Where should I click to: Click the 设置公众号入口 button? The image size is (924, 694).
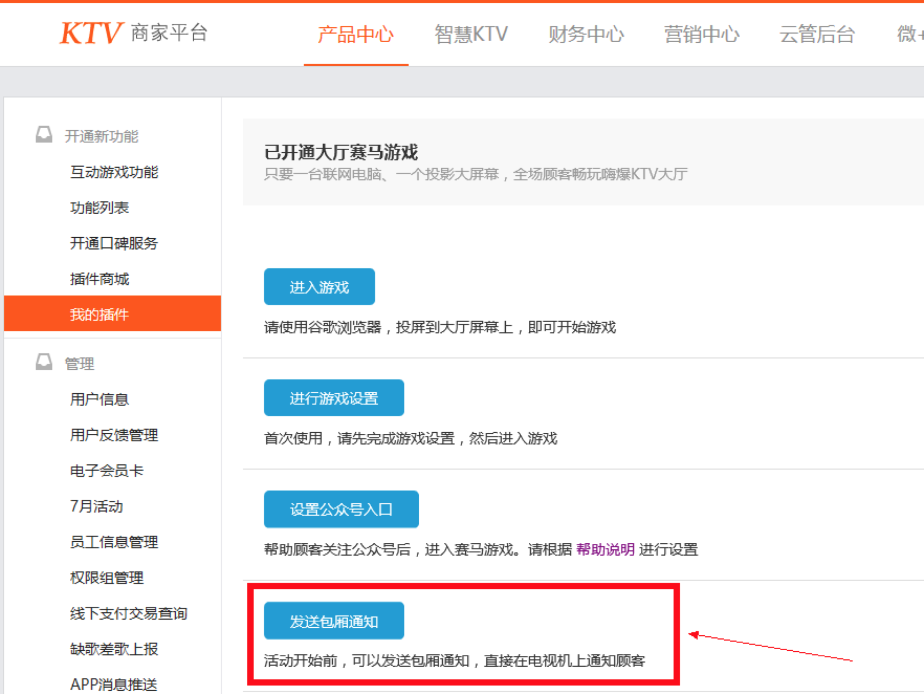[x=341, y=509]
